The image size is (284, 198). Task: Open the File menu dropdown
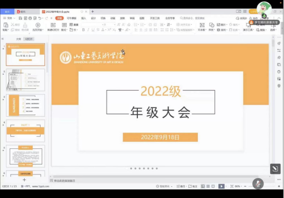point(9,18)
